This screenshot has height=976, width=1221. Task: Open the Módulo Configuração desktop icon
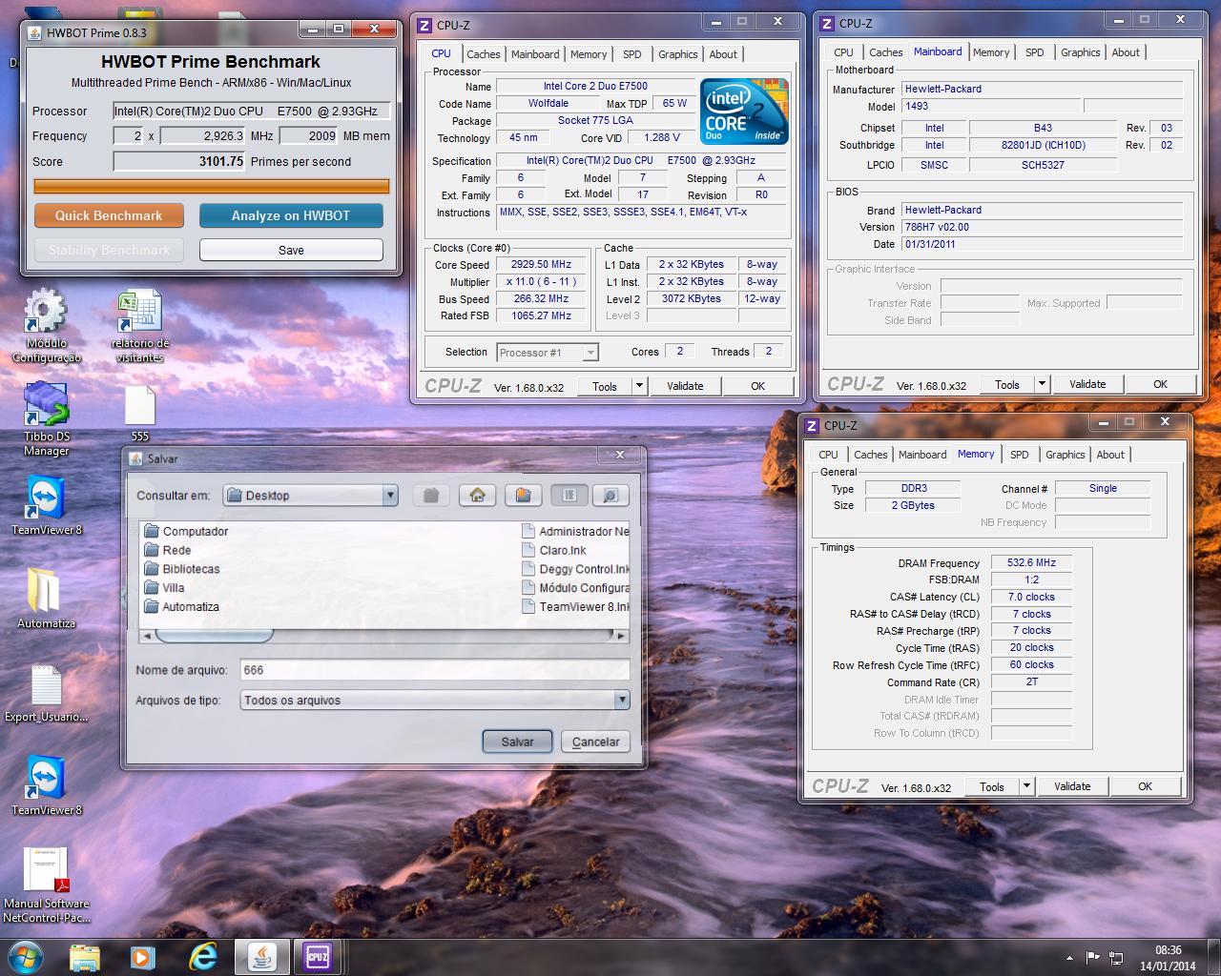pyautogui.click(x=46, y=327)
